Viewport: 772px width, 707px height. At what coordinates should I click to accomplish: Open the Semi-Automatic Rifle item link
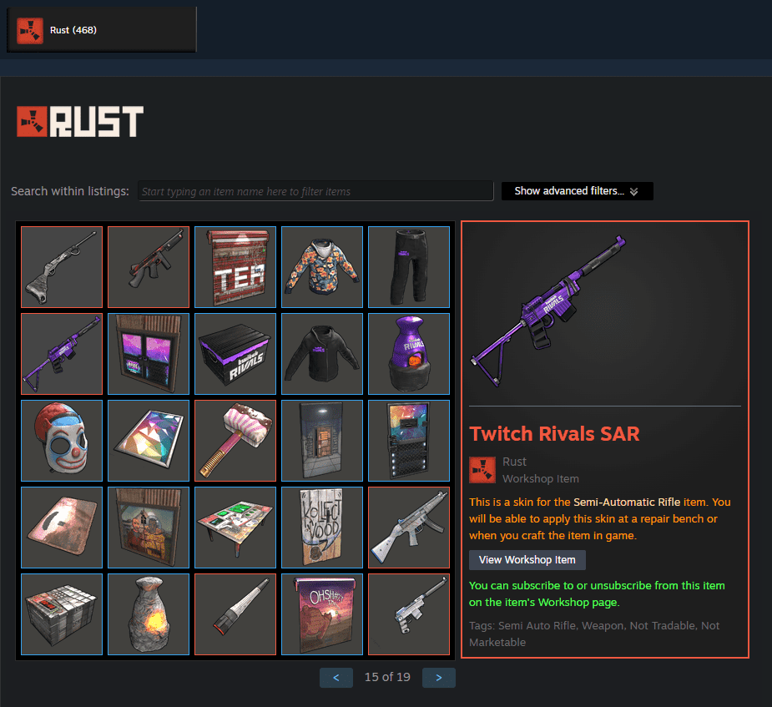click(627, 502)
